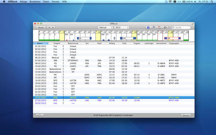Select the LAX flight bar in calendar strip
This screenshot has width=216, height=135.
pos(172,38)
